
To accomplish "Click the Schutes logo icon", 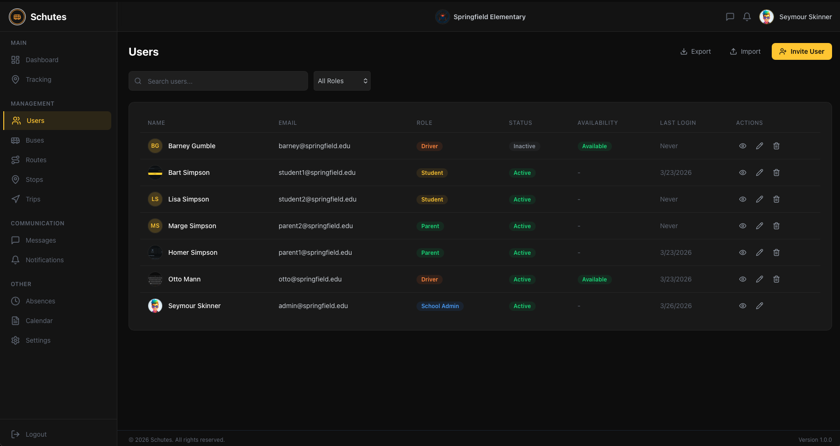I will (17, 17).
